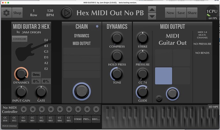Select the E2 string label
Viewport: 220px width, 130px height.
(x=46, y=69)
